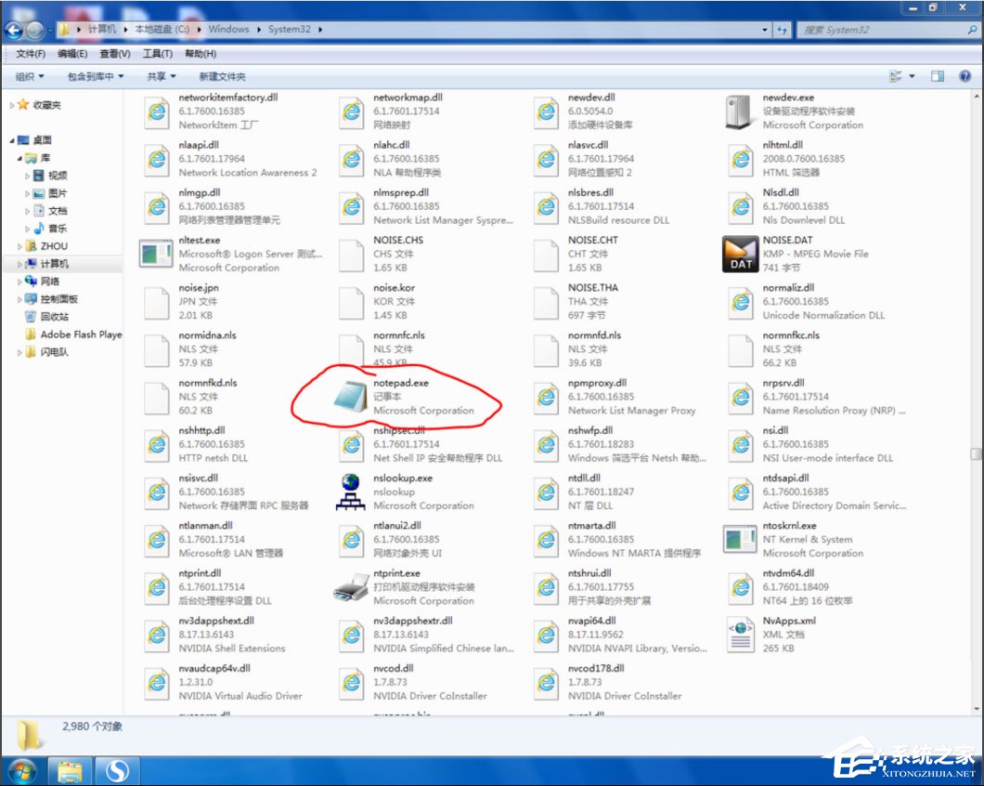
Task: Select the nltest.exe Logon Server icon
Action: coord(154,253)
